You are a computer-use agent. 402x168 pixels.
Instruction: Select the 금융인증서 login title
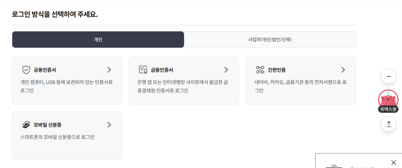tap(162, 70)
